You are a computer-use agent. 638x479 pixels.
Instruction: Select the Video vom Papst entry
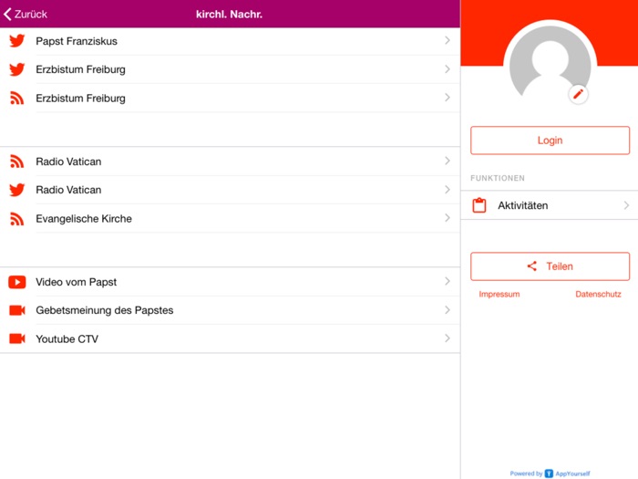(230, 282)
